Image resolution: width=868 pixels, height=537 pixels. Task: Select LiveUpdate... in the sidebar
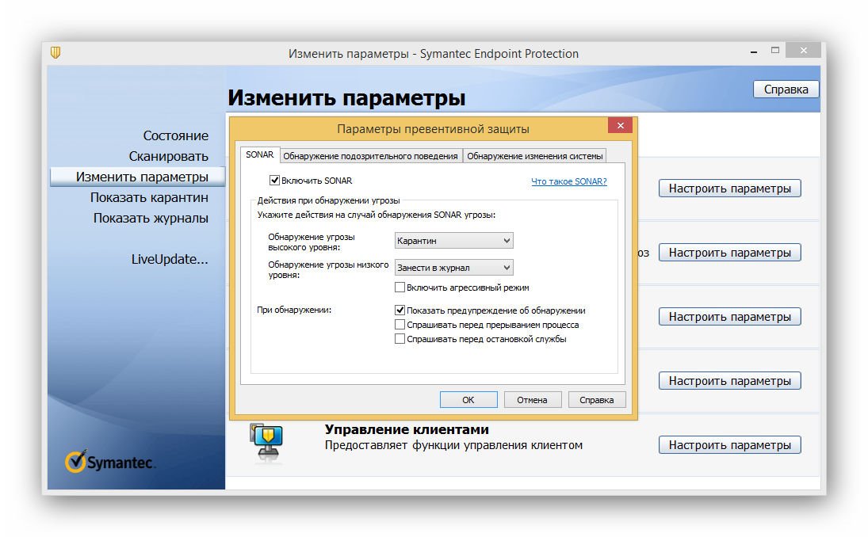(170, 259)
